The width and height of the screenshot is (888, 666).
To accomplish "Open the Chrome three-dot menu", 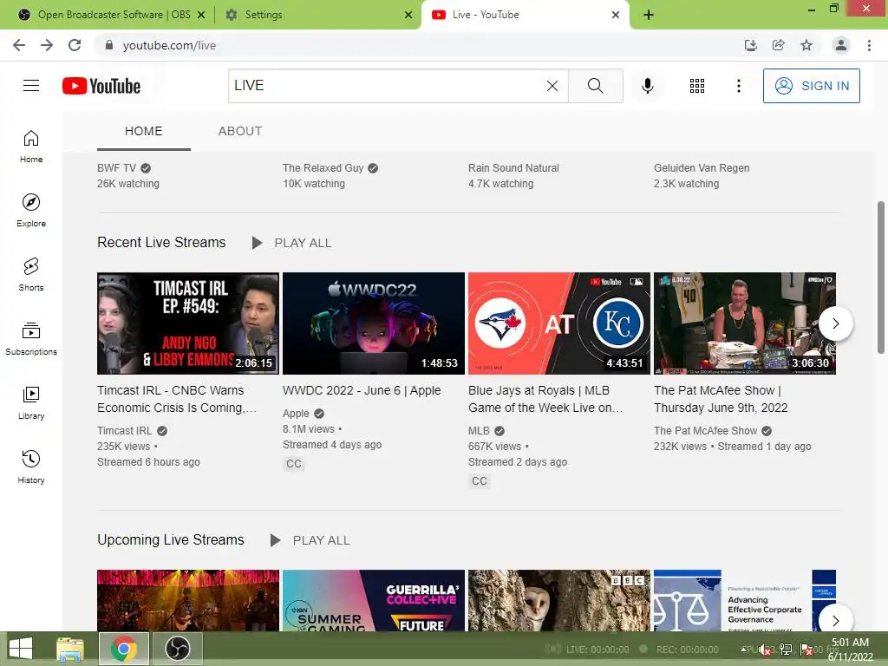I will (x=869, y=45).
